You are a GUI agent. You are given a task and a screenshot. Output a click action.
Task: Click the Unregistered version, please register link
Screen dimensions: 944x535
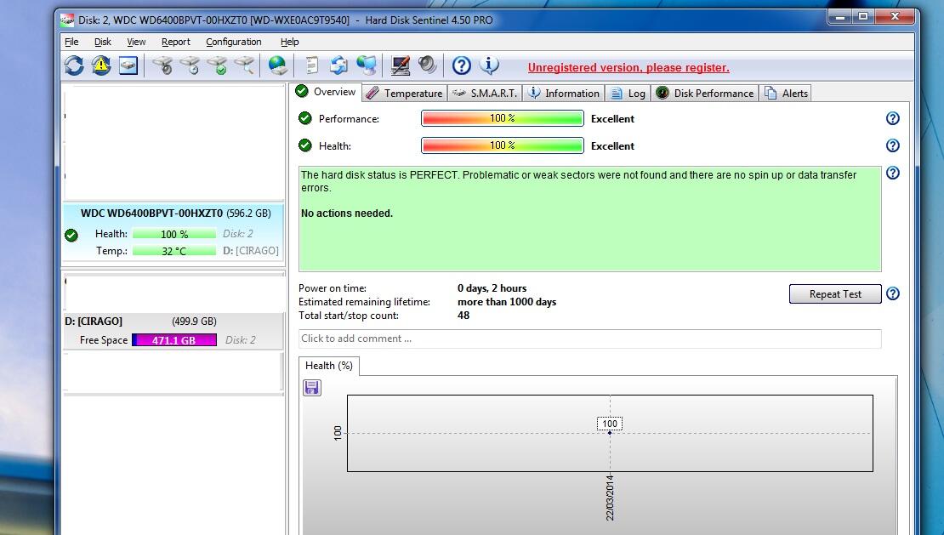pos(628,67)
